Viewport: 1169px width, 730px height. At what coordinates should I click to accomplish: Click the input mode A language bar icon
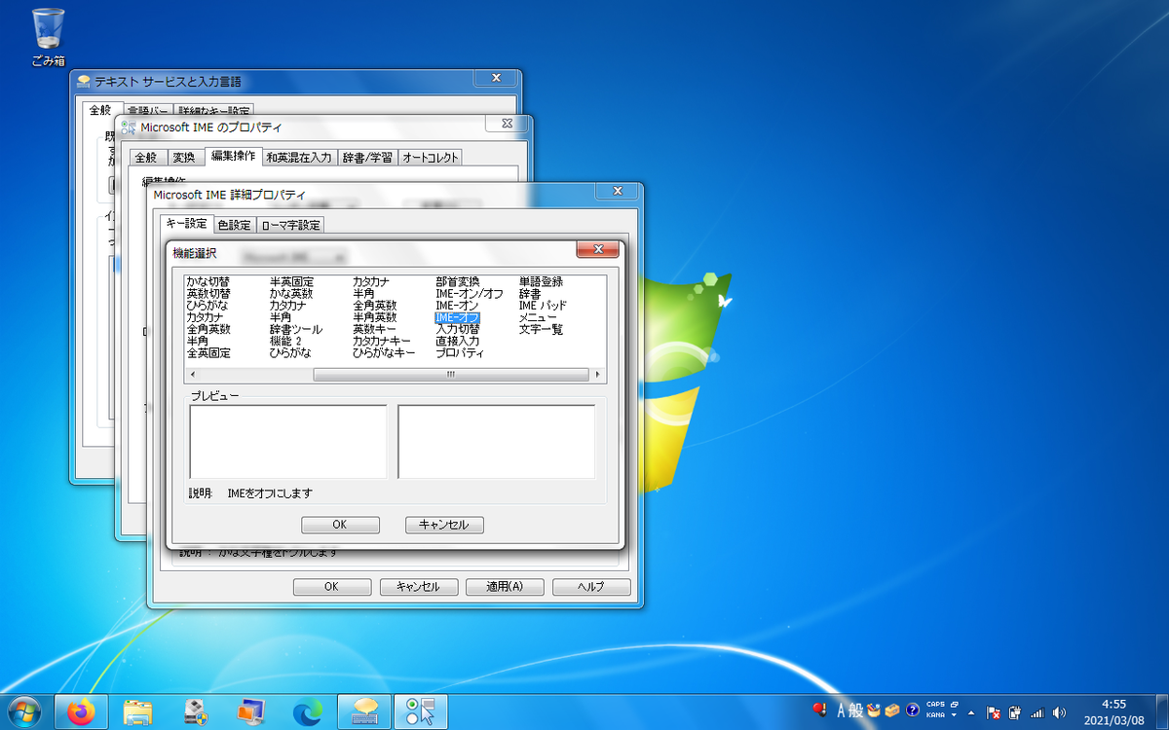pyautogui.click(x=841, y=710)
